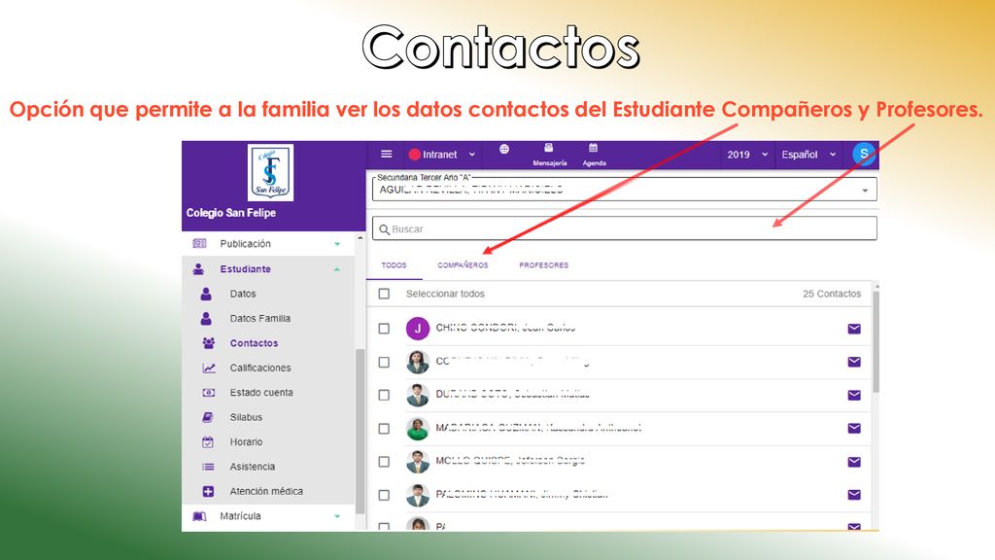Click the Buscar search field

point(625,228)
